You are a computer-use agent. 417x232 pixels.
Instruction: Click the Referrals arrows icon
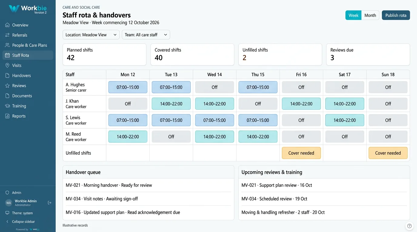8,35
